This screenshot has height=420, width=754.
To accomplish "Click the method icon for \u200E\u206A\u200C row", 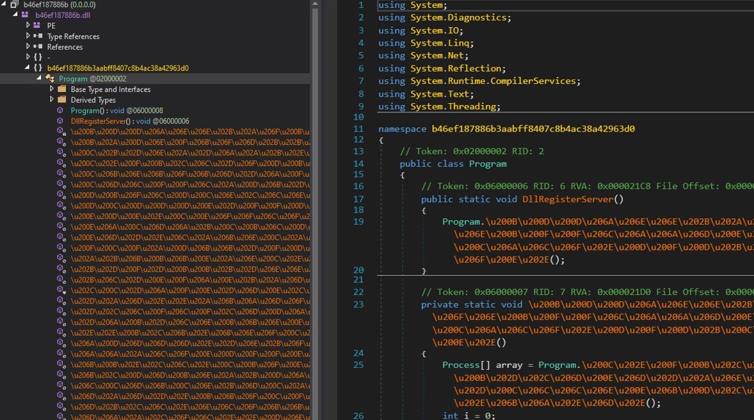I will coord(61,227).
